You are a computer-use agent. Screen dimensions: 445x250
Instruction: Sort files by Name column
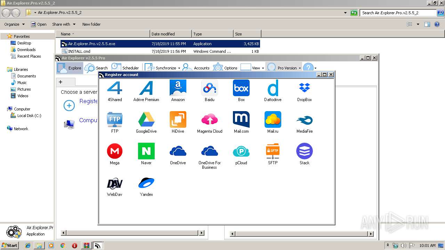tap(103, 34)
